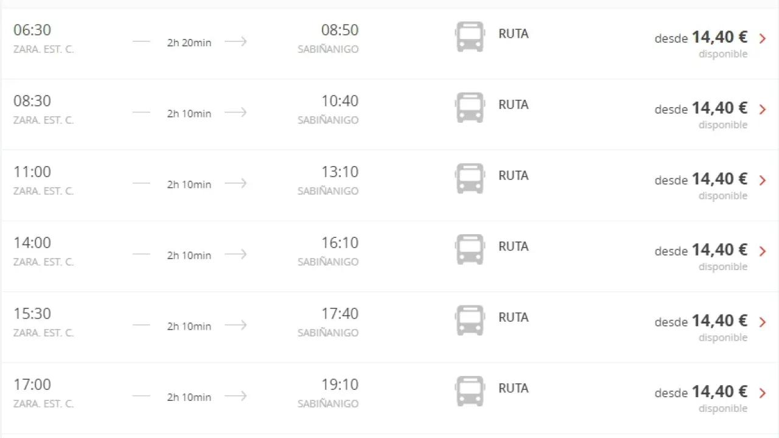Select the 14,40 € price for 06:30 bus

(719, 37)
